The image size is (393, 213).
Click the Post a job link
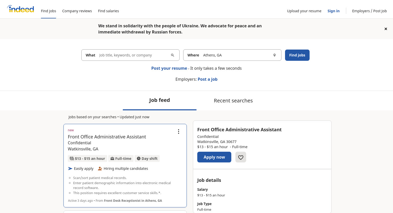coord(208,79)
